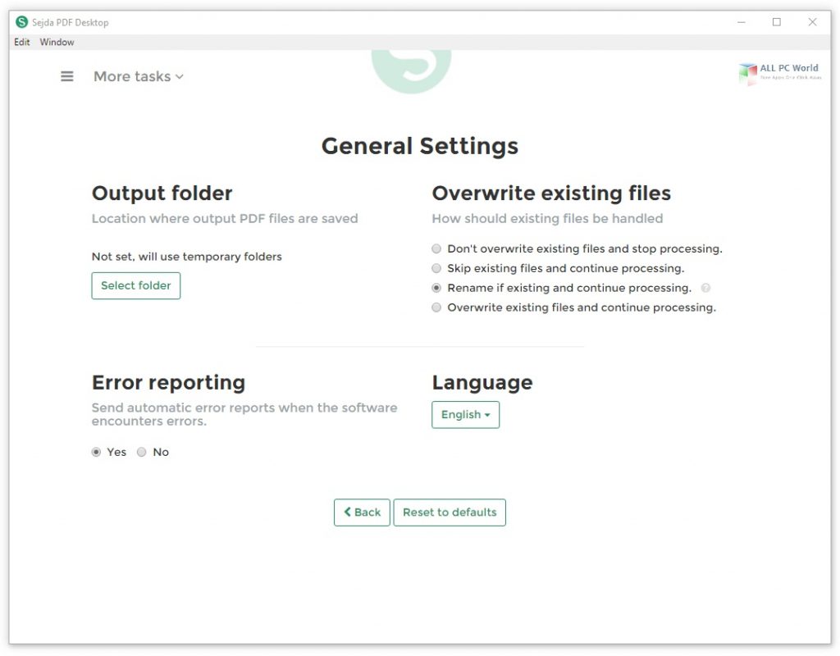Expand the More tasks dropdown
This screenshot has height=656, width=840.
coord(138,76)
